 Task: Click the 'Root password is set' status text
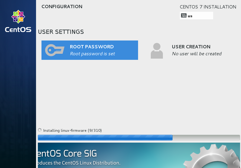92,54
